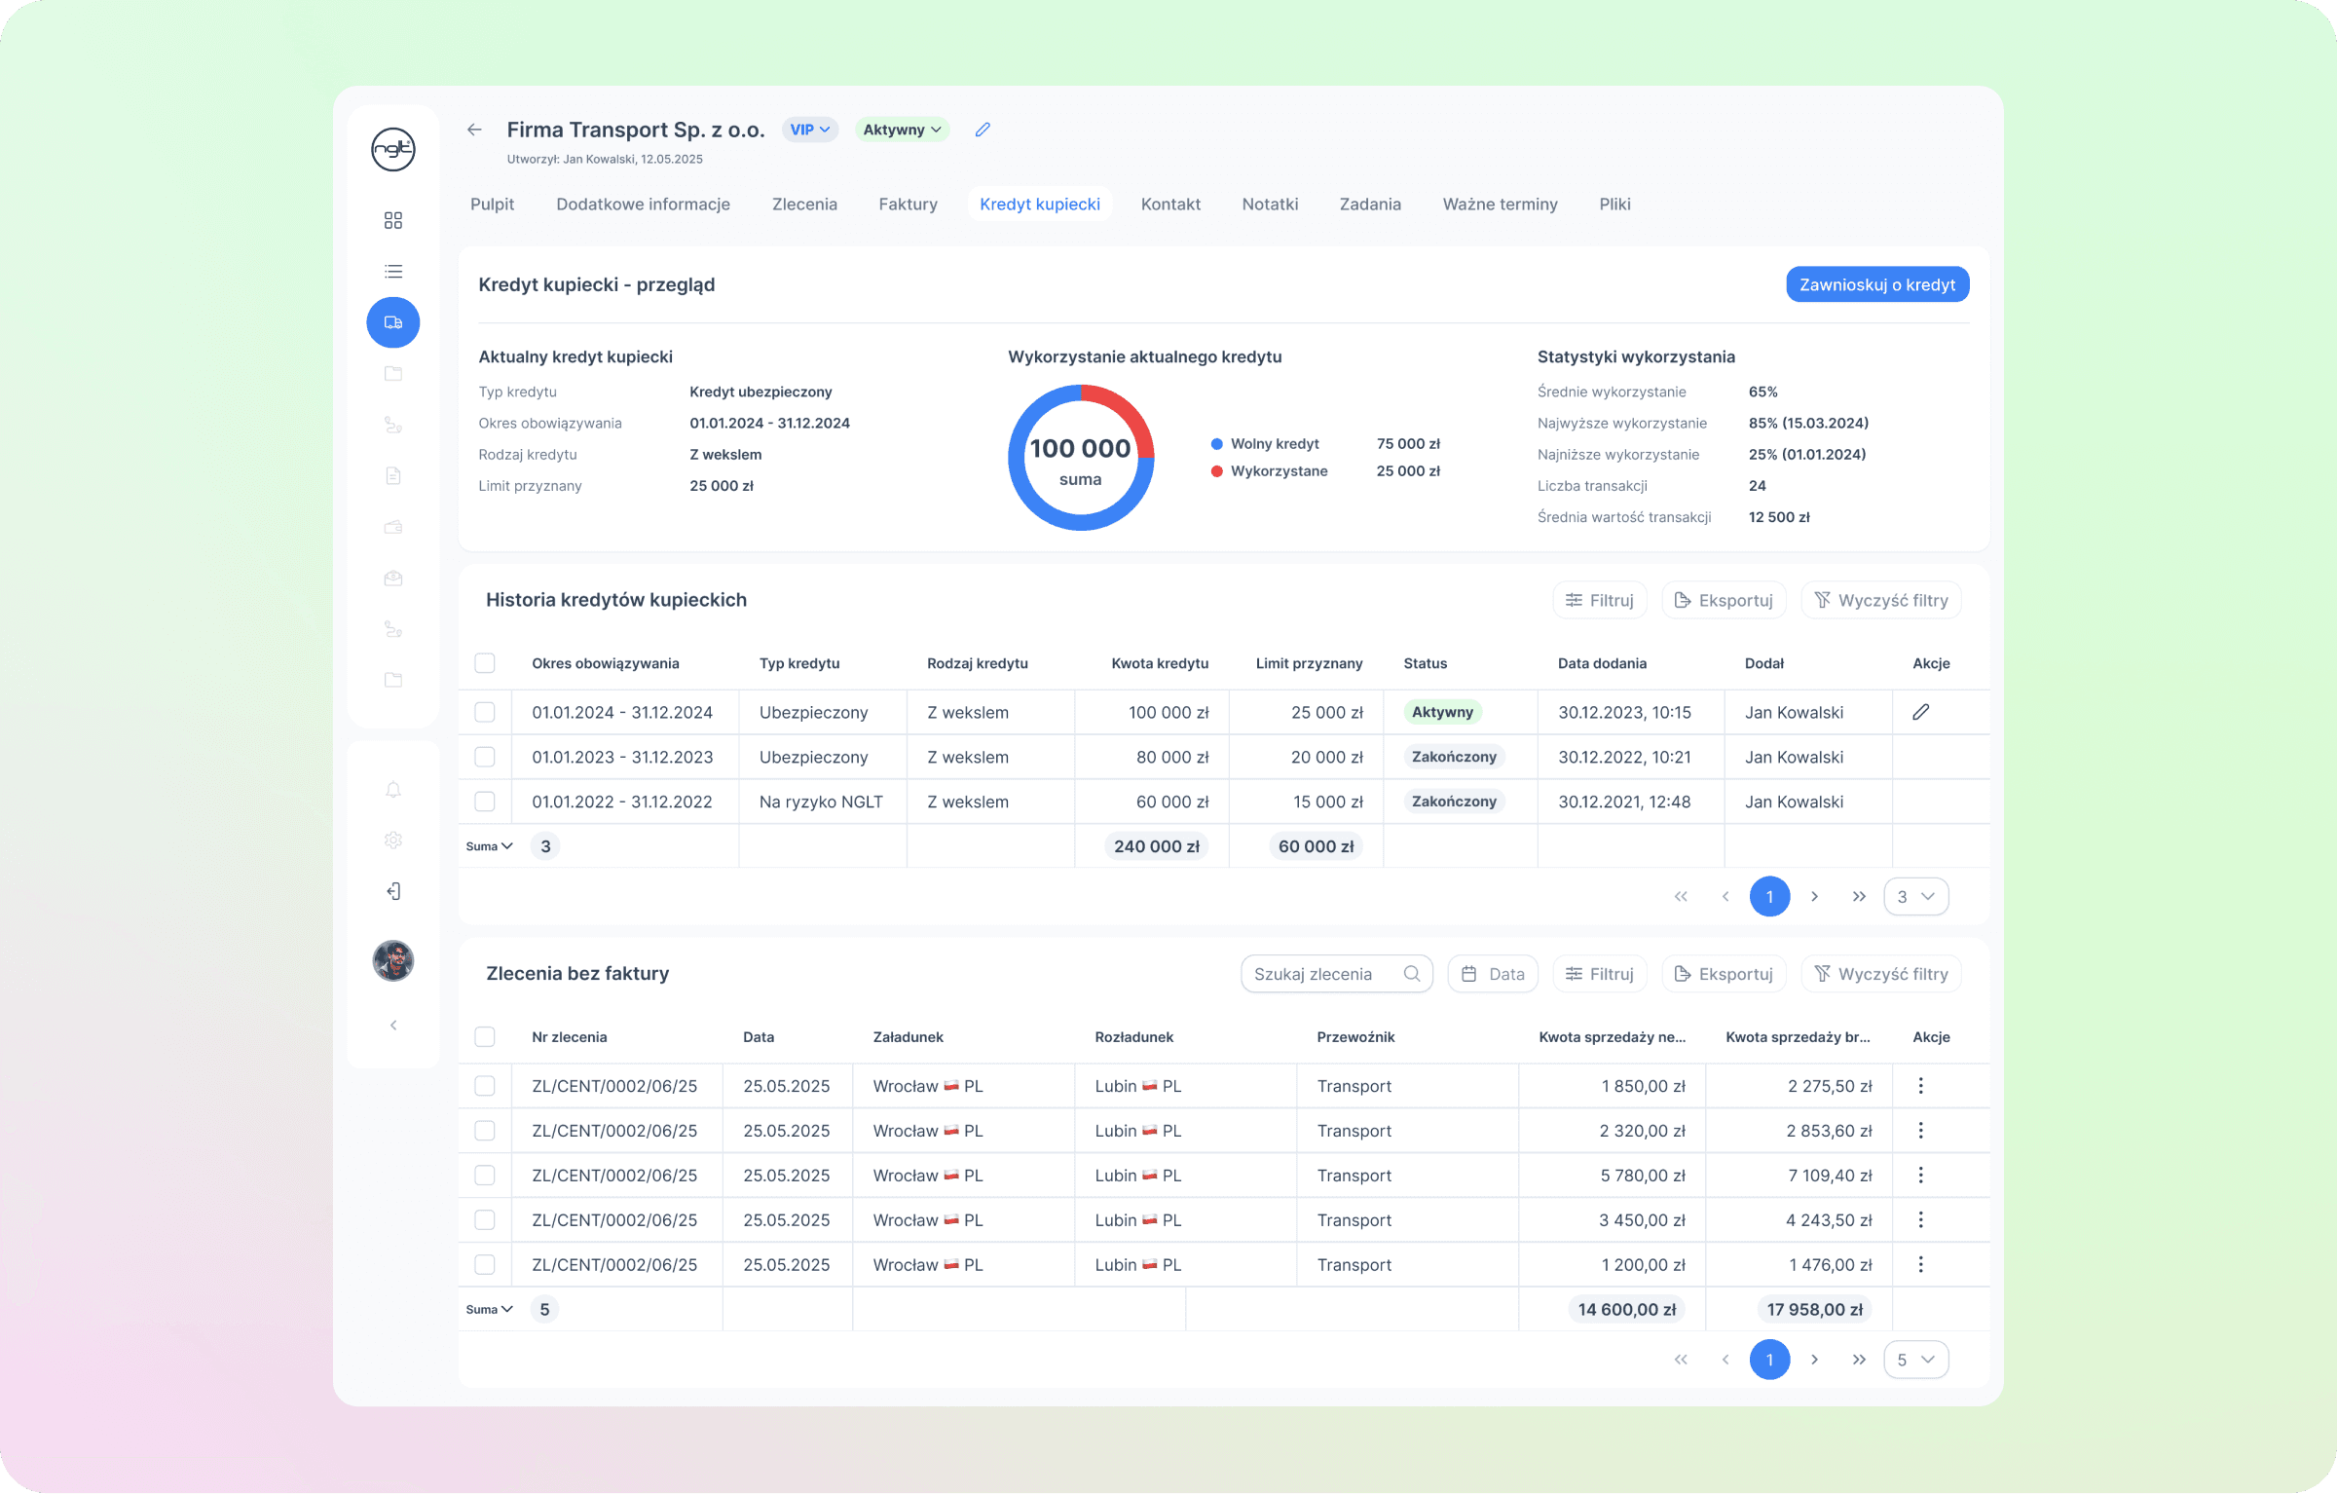
Task: Export the credit history with Eksportuj
Action: tap(1724, 601)
